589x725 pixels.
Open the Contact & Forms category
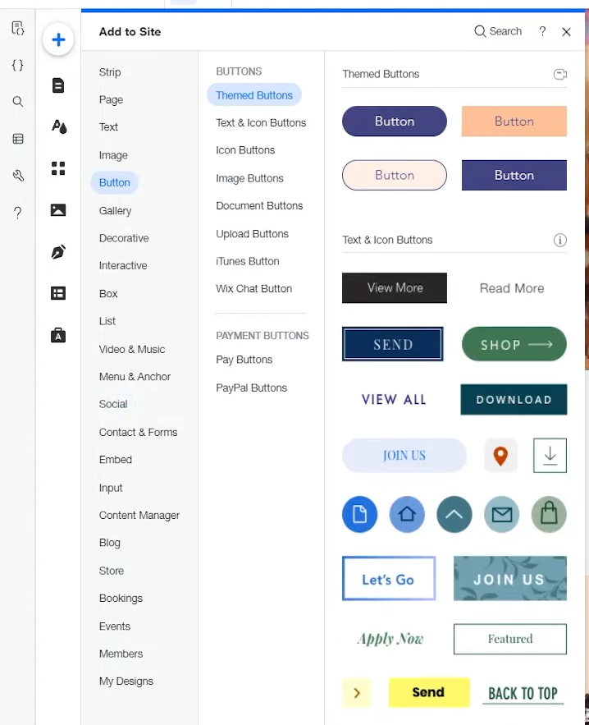(138, 433)
